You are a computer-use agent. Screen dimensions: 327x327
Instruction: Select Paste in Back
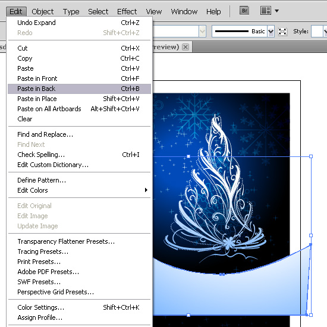point(79,89)
